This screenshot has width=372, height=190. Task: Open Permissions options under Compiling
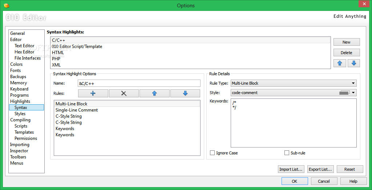26,138
